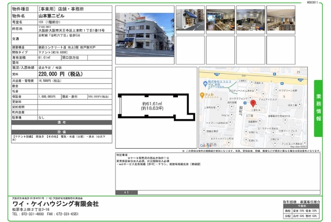Click the document number 6083611
The width and height of the screenshot is (331, 222).
click(312, 3)
